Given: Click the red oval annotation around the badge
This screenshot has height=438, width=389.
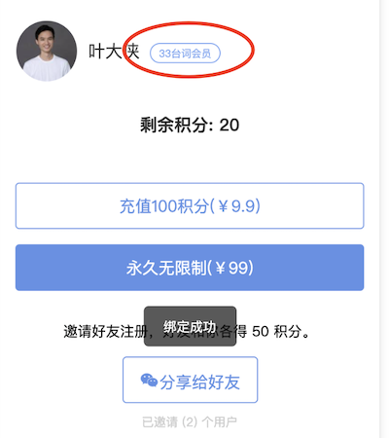Looking at the screenshot, I should pos(189,50).
